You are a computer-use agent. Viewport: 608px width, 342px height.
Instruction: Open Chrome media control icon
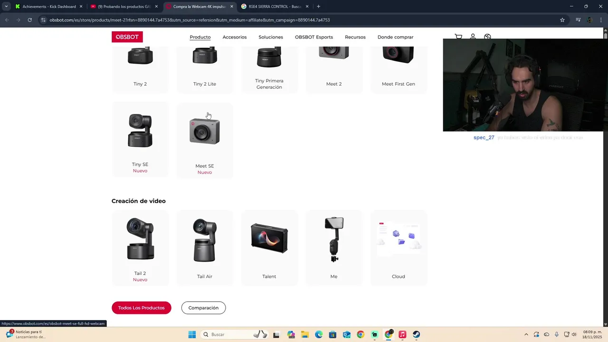pyautogui.click(x=578, y=20)
